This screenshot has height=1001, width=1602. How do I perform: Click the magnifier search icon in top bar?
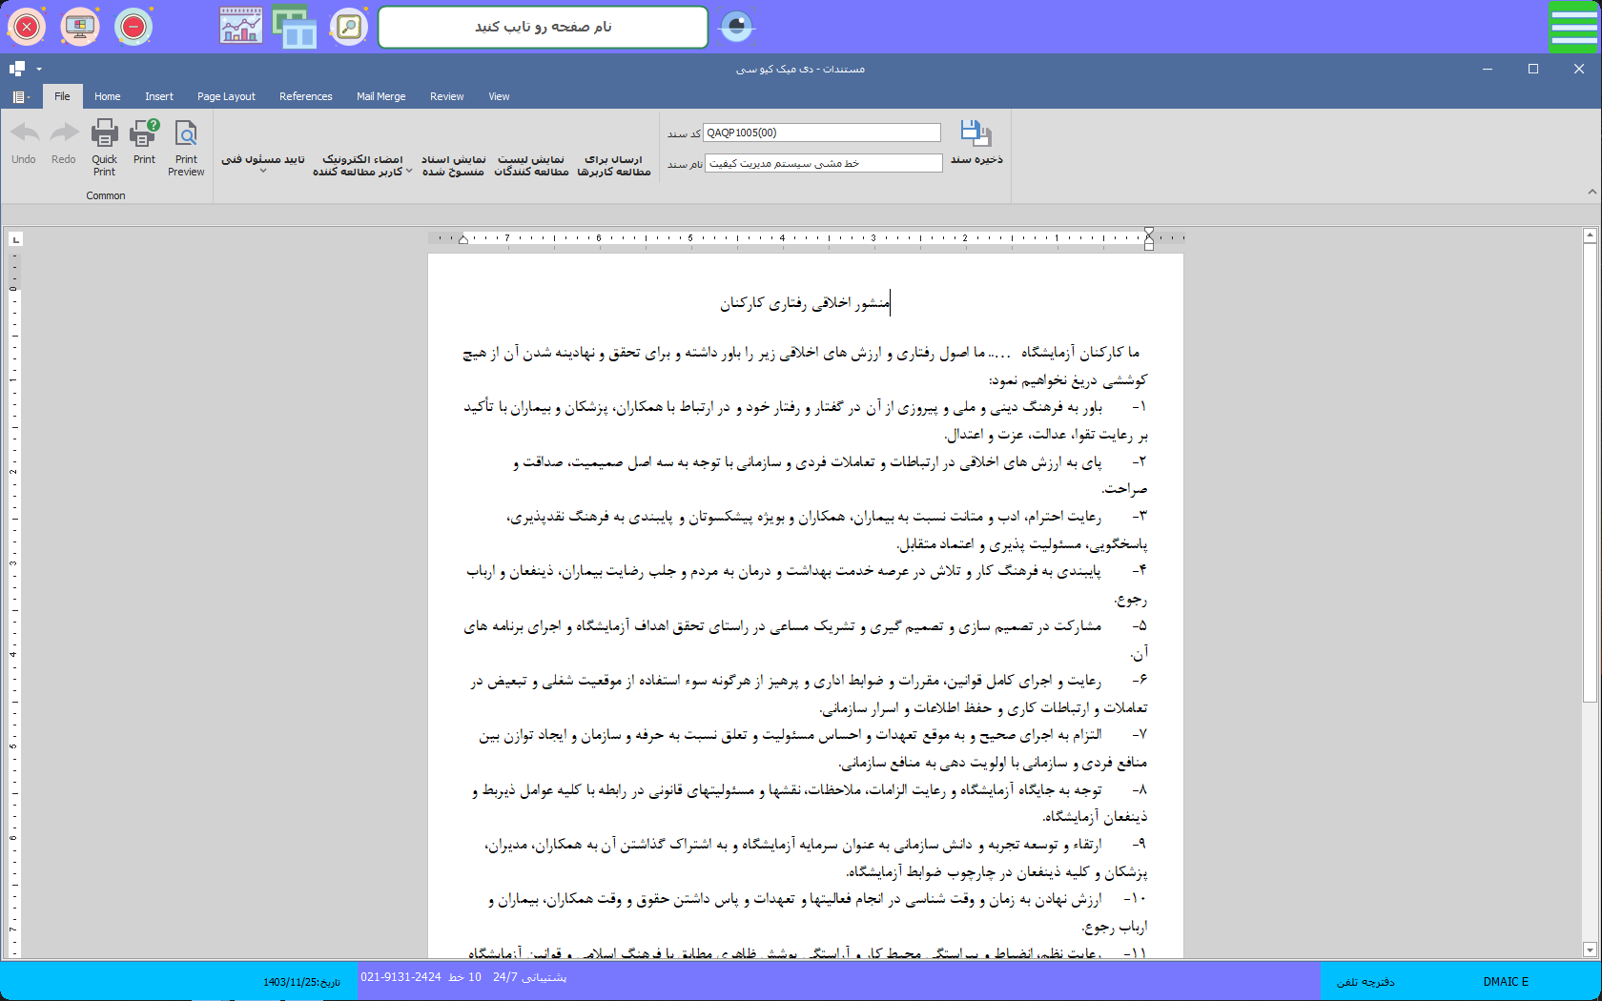coord(349,27)
